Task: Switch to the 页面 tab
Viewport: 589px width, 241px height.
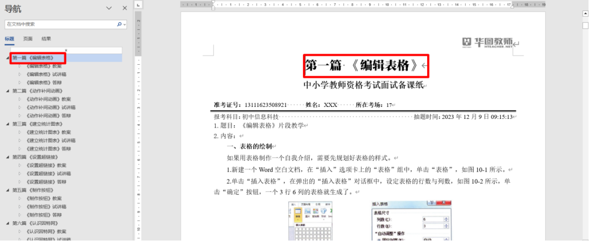Action: pyautogui.click(x=28, y=39)
